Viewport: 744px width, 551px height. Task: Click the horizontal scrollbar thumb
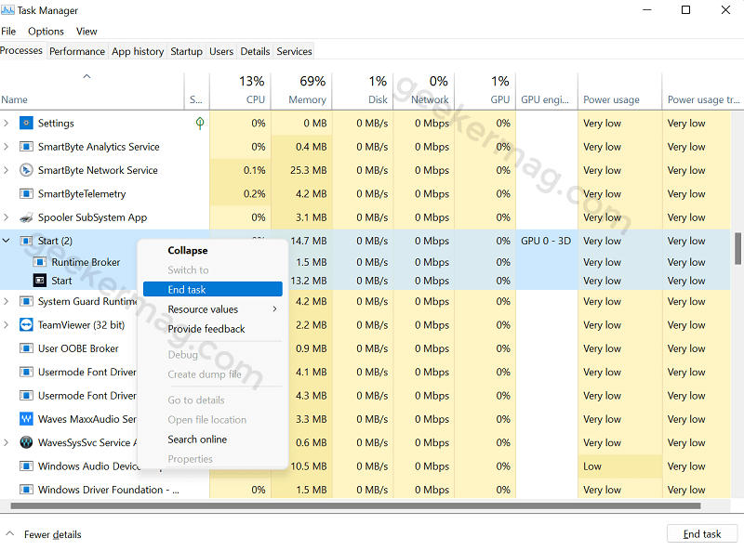(x=355, y=506)
